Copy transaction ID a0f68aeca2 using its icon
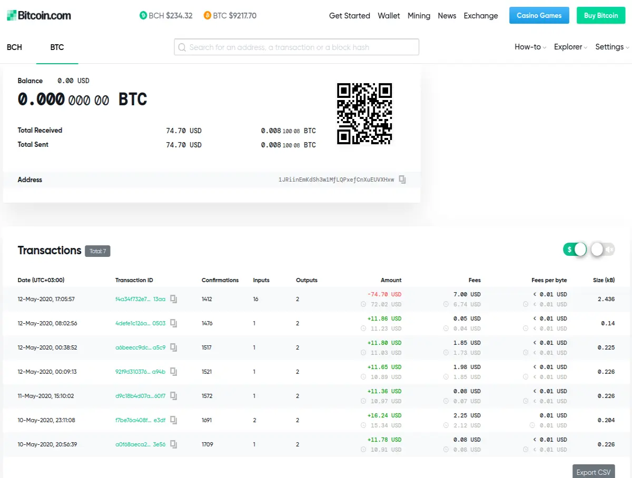Viewport: 632px width, 478px height. (173, 444)
